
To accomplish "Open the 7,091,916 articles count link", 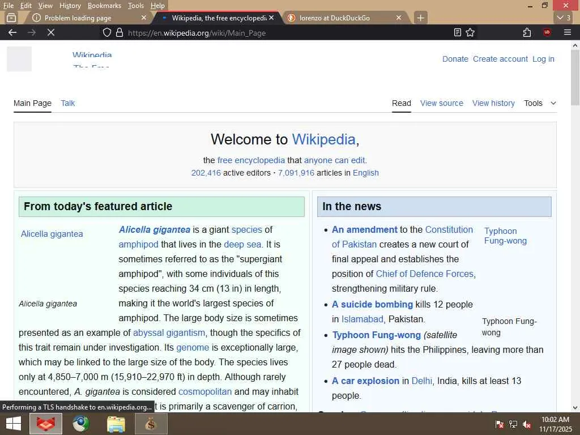I will click(x=296, y=173).
